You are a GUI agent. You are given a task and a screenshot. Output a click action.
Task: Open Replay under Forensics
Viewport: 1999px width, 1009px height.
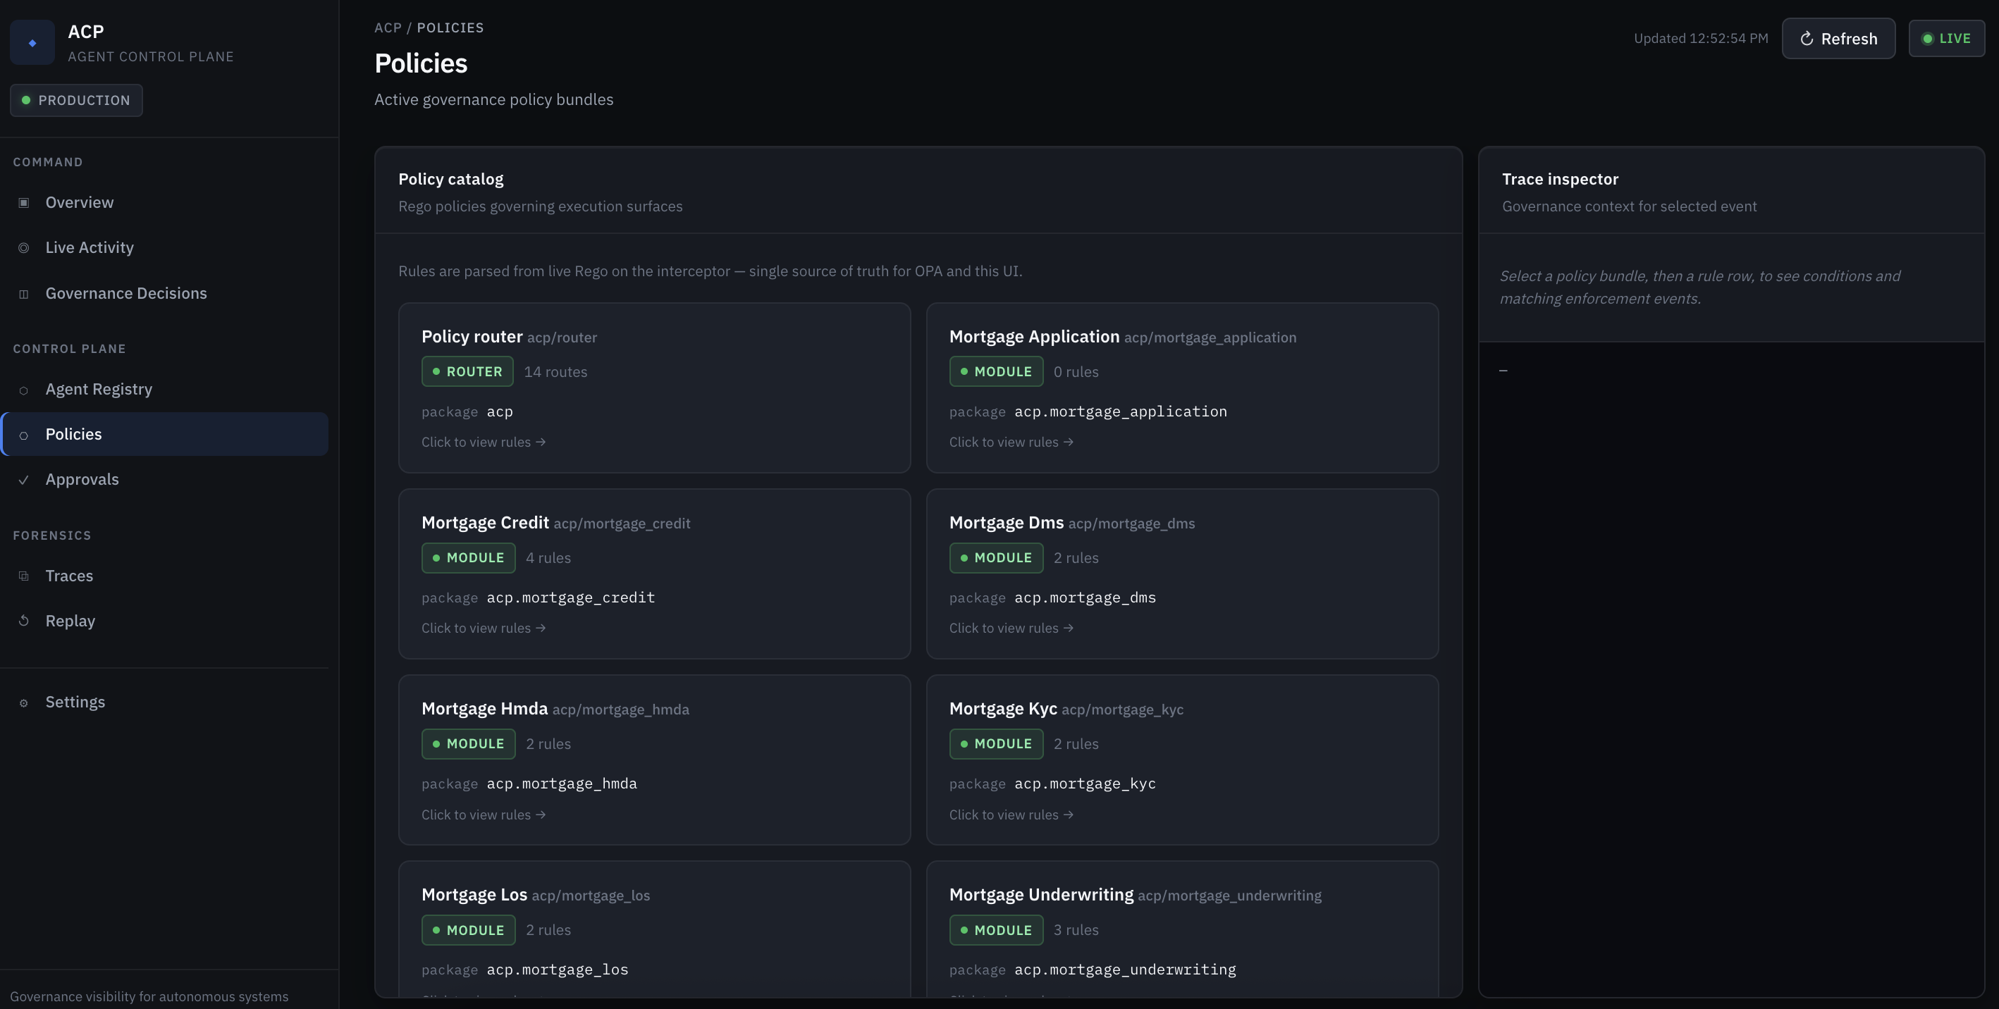[x=164, y=621]
